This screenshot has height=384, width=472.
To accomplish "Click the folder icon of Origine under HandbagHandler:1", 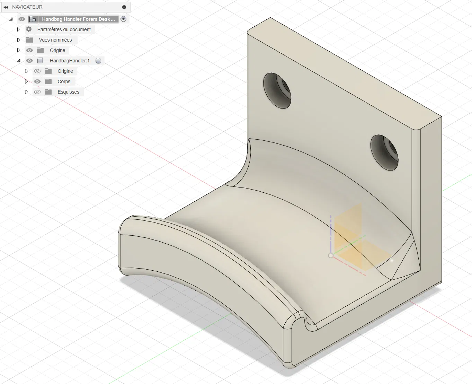I will click(48, 71).
